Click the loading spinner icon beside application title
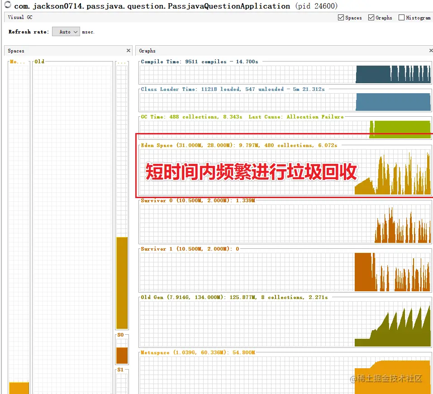Image resolution: width=433 pixels, height=394 pixels. 8,5
